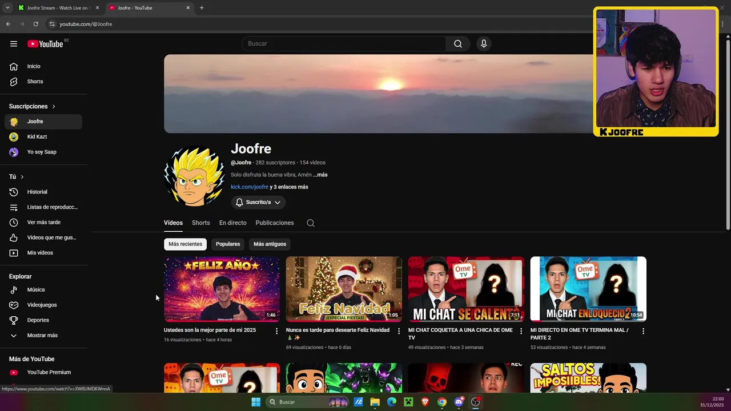Open the Suscrito/a notification dropdown
The width and height of the screenshot is (731, 411).
point(258,202)
